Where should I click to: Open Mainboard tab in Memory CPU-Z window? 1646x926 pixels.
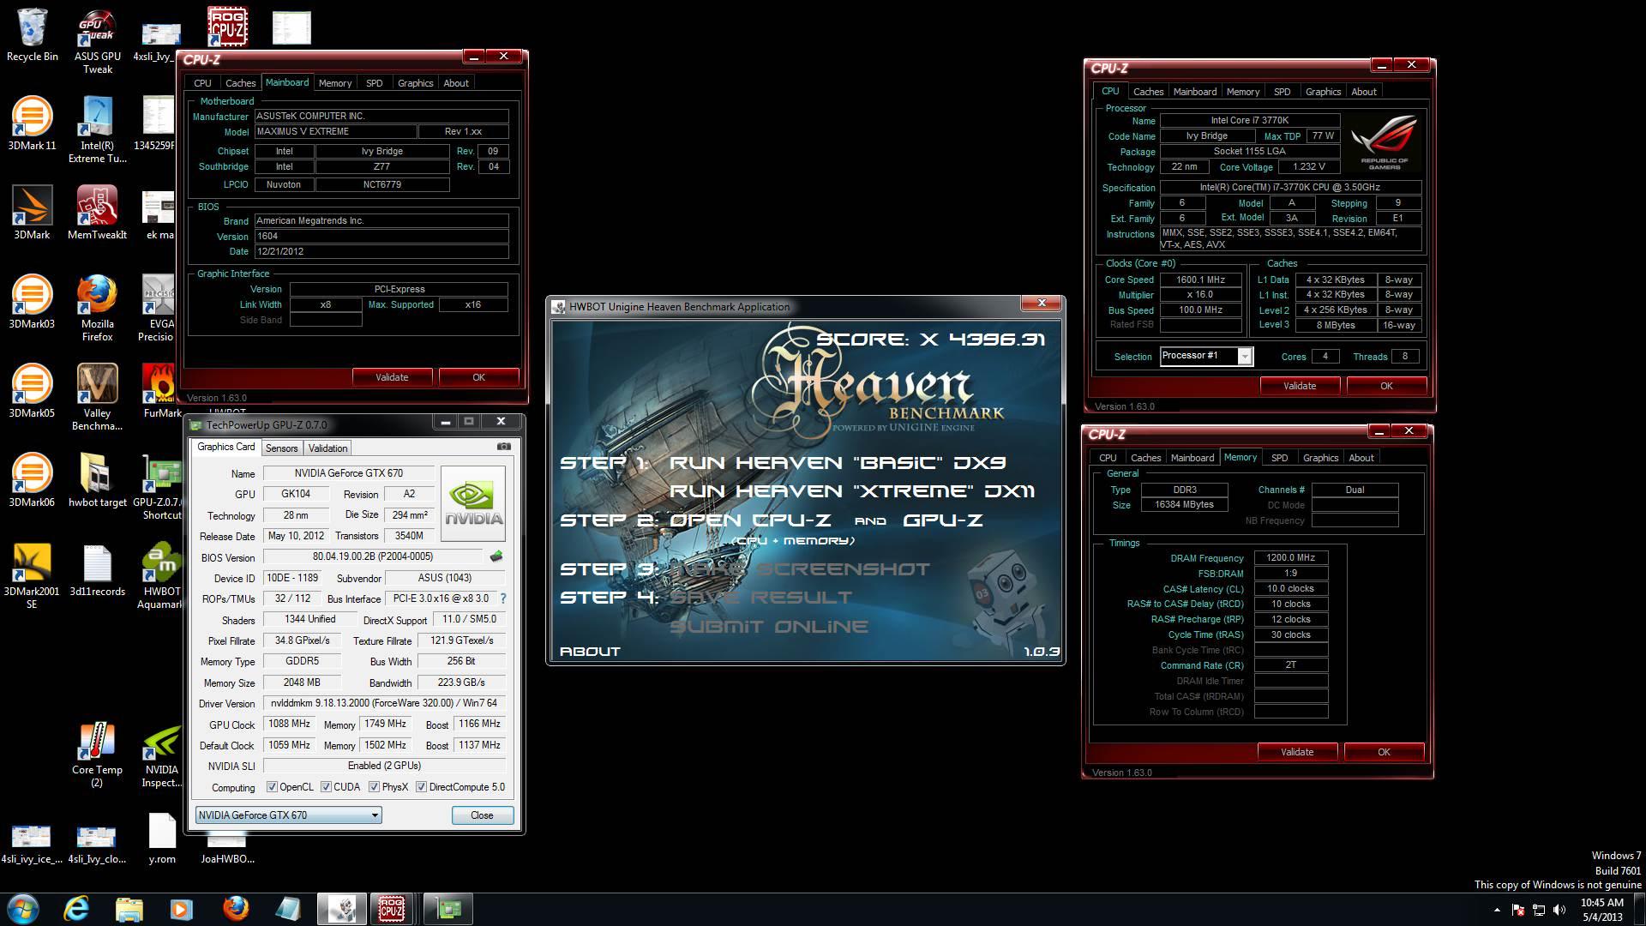pos(1192,458)
